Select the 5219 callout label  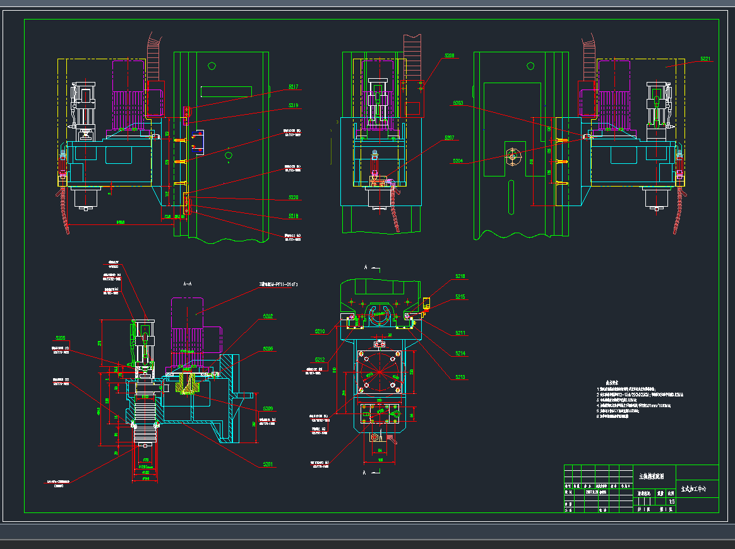click(x=293, y=106)
